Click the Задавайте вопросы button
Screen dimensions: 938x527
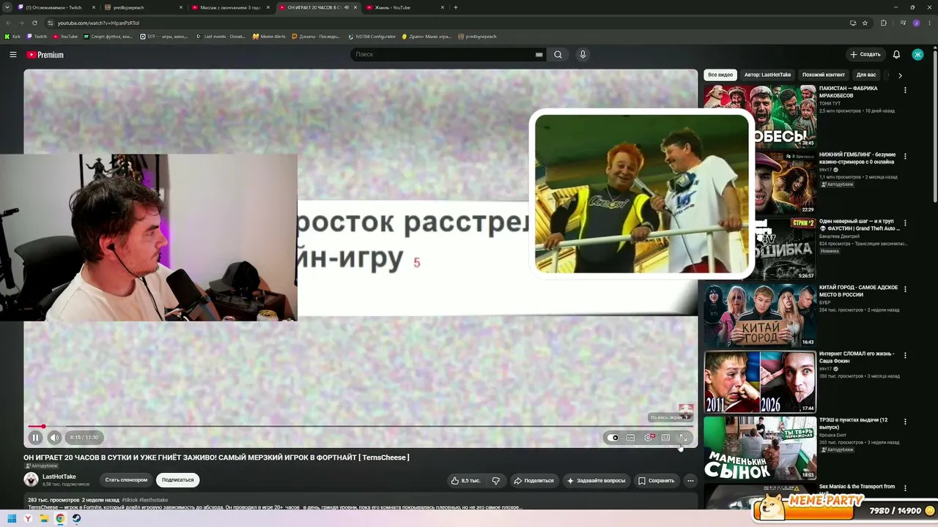tap(596, 481)
